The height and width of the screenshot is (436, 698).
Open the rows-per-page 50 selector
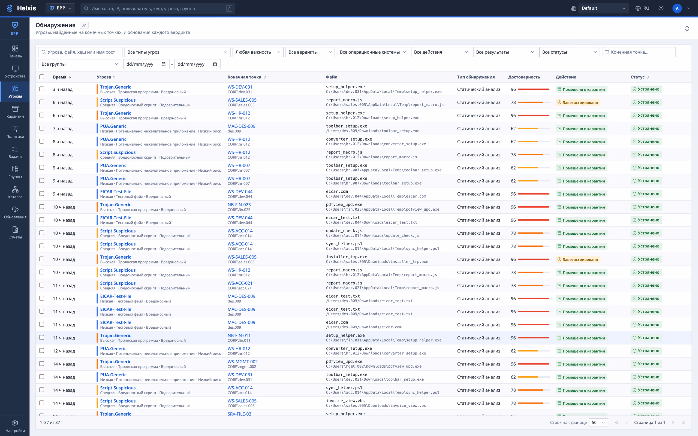click(x=598, y=422)
